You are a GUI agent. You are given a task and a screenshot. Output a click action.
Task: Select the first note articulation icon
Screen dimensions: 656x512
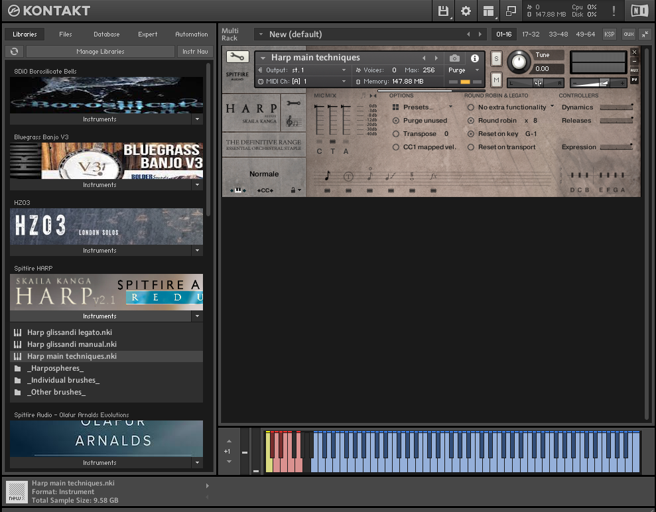click(328, 176)
